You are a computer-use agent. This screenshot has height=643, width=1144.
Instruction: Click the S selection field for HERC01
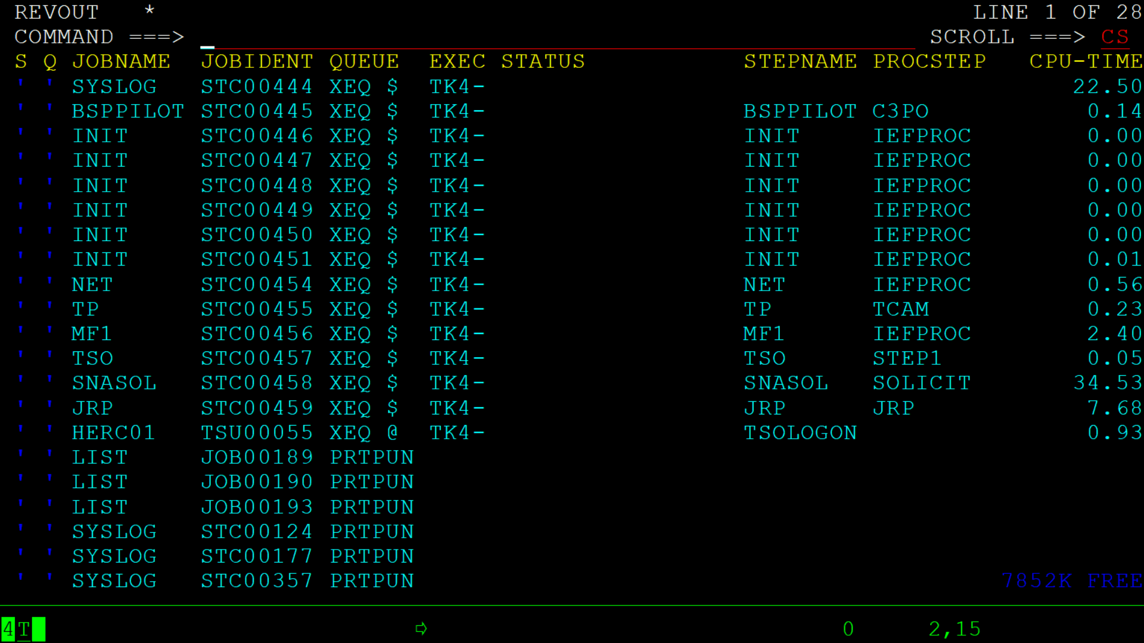[21, 433]
